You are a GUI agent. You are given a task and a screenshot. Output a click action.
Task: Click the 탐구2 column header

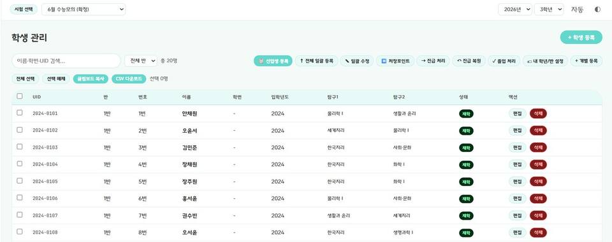point(399,97)
